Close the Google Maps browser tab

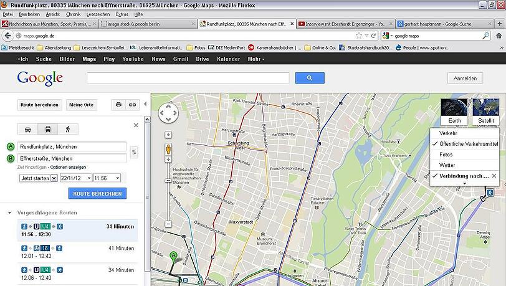[292, 24]
